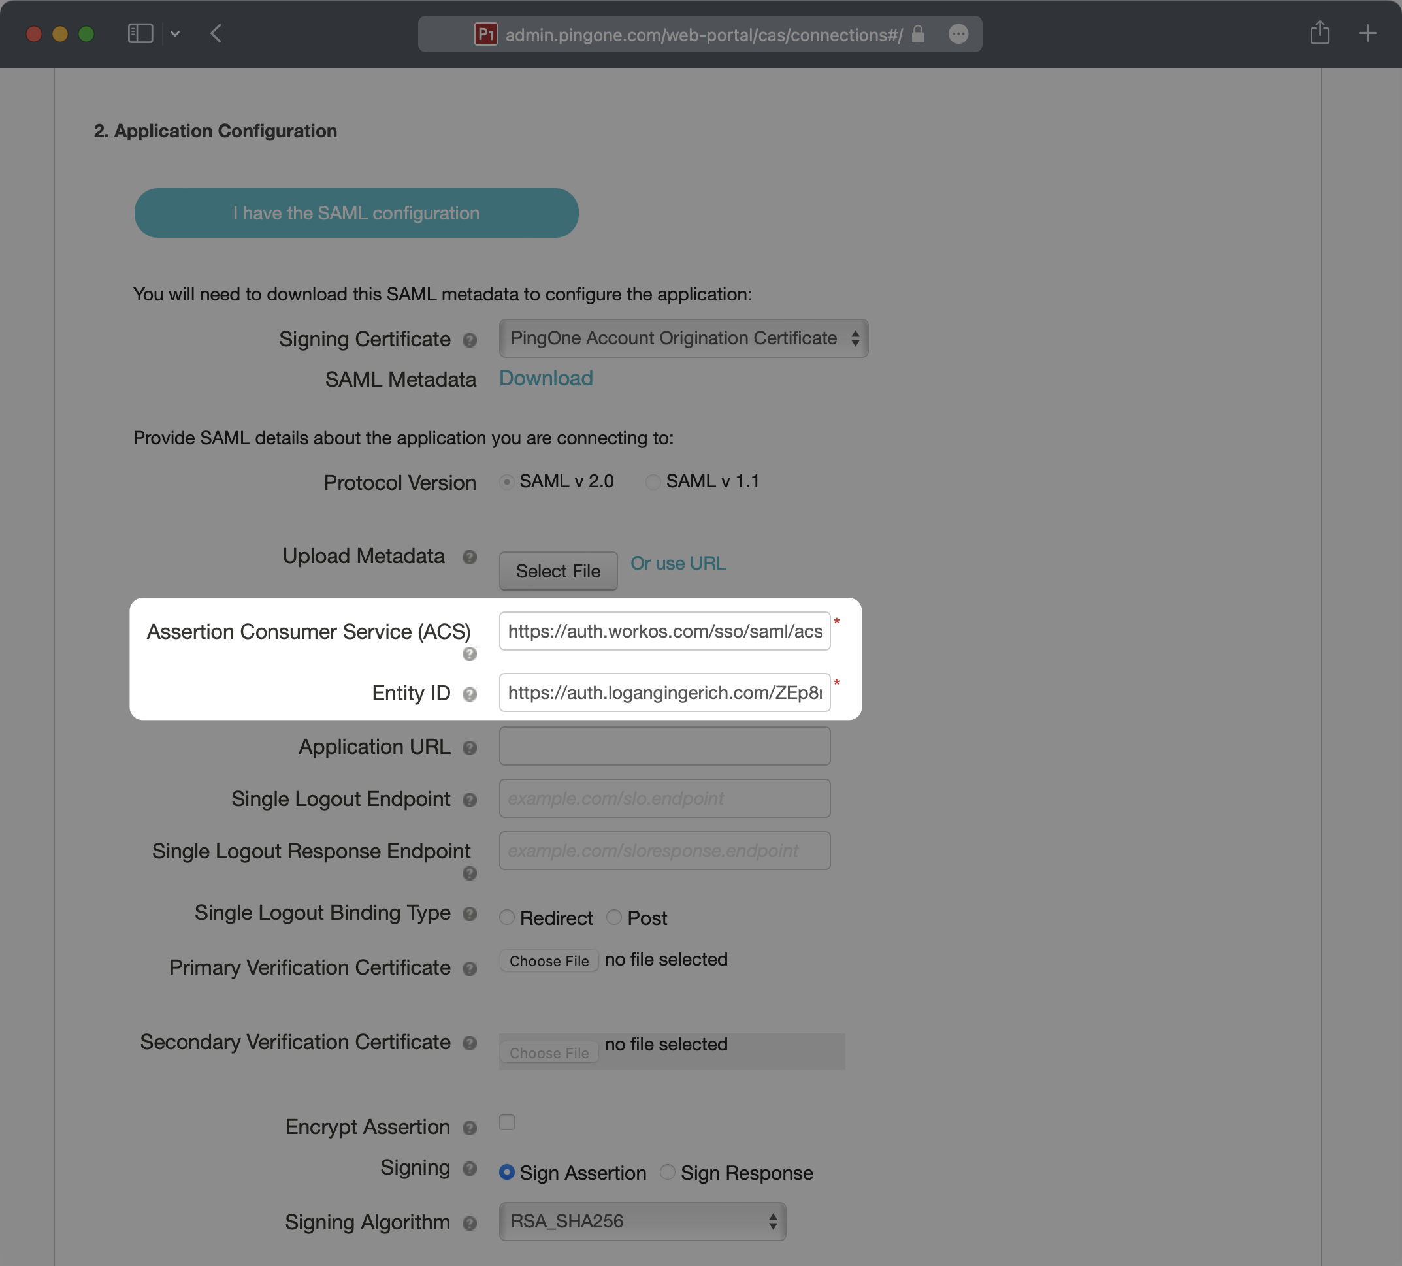Open the Signing Certificate dropdown

pyautogui.click(x=683, y=338)
